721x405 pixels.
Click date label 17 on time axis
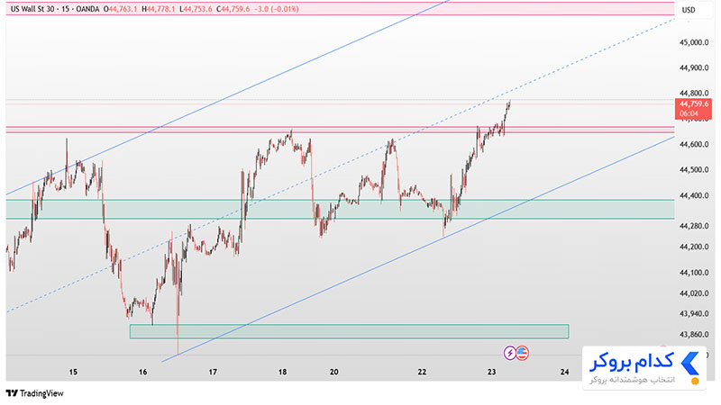tap(213, 372)
